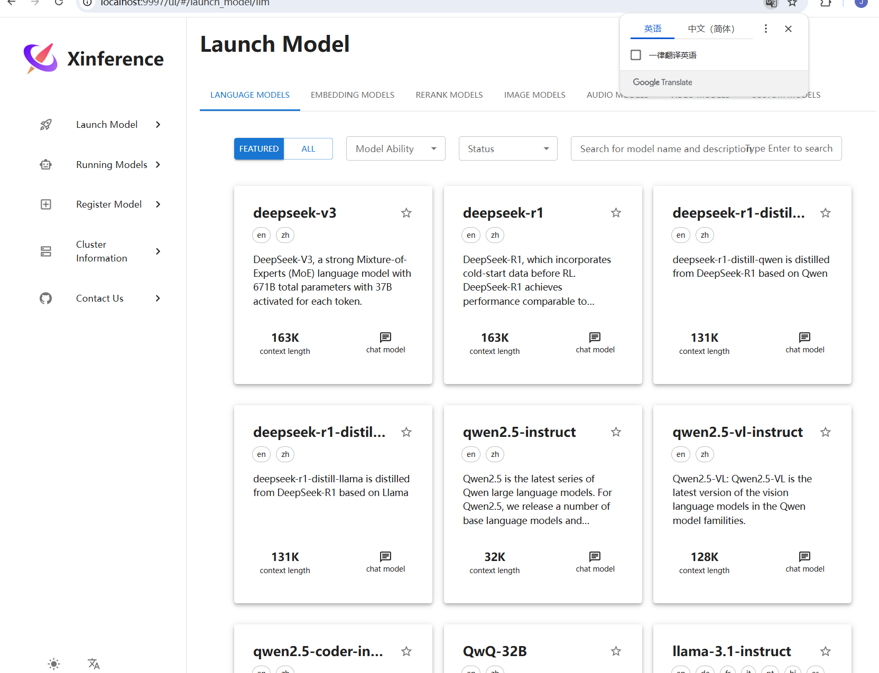The width and height of the screenshot is (879, 673).
Task: Star the deepseek-r1-distill-qwen card
Action: [x=826, y=213]
